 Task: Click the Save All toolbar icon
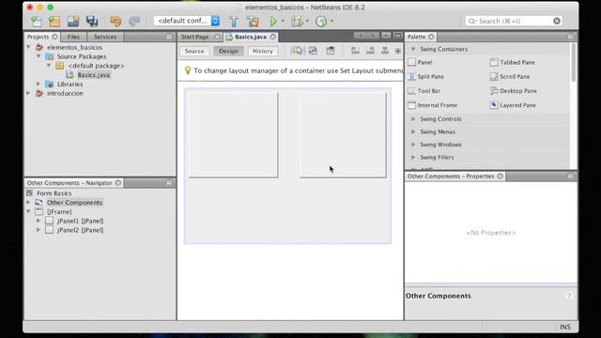point(92,21)
